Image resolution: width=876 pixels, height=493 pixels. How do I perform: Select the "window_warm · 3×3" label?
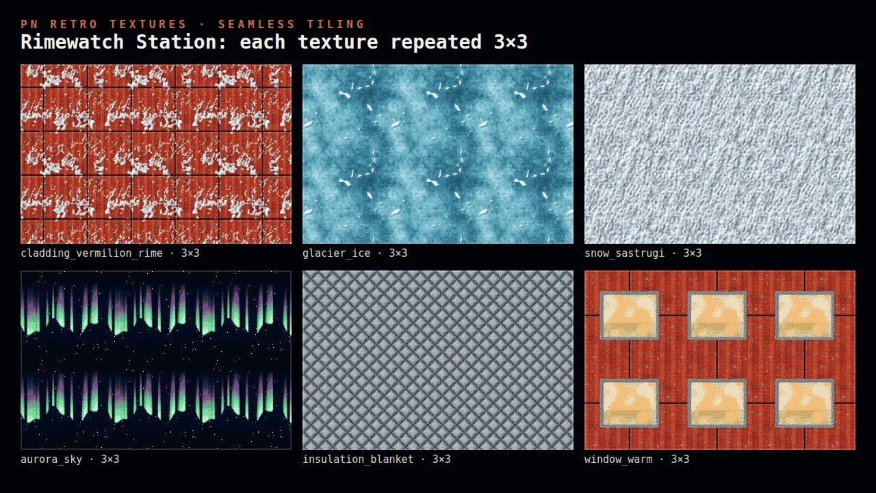(637, 459)
